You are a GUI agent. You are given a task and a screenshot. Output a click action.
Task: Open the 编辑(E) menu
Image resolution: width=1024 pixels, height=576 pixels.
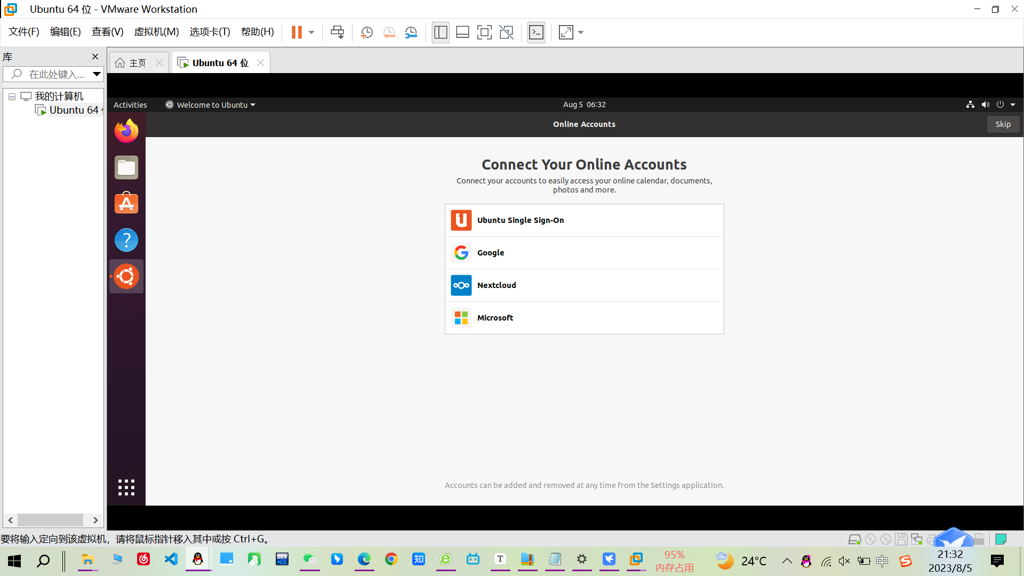[x=66, y=32]
